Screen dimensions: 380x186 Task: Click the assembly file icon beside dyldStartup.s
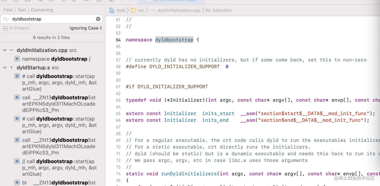(11, 68)
